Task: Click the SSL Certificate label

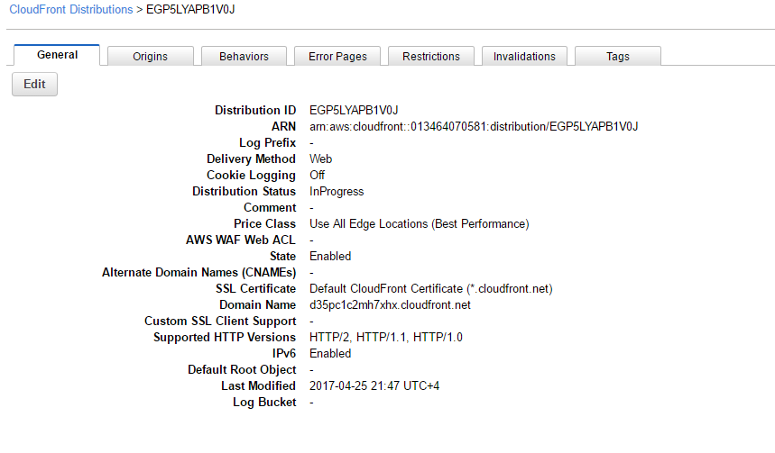Action: tap(255, 289)
